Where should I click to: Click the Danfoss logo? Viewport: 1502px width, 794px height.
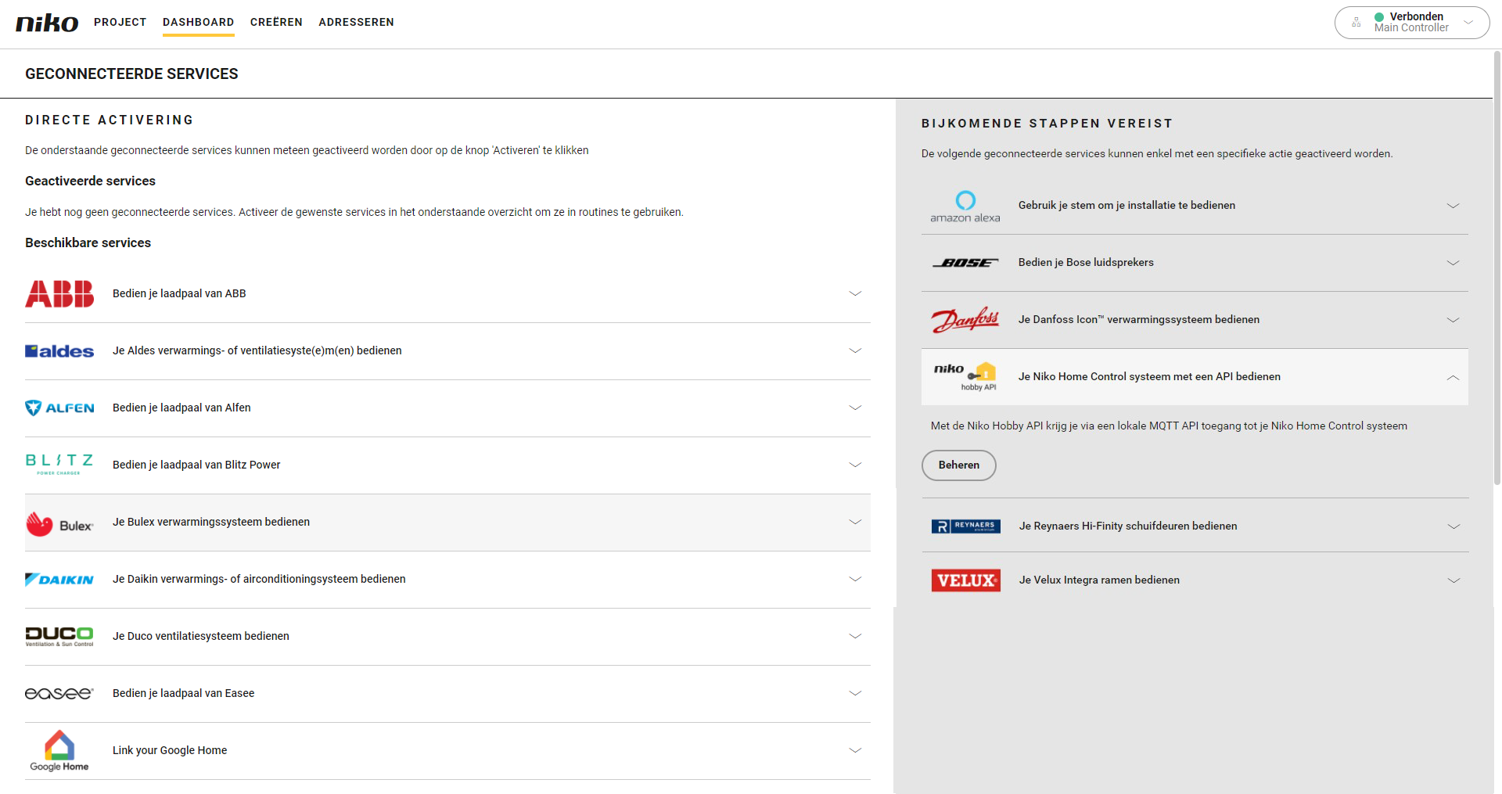point(965,320)
